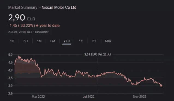This screenshot has width=174, height=101.
Task: Click the 22 Jul chart data point
Action: [98, 76]
